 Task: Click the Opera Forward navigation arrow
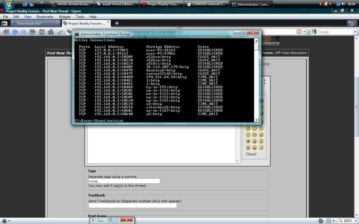click(23, 32)
